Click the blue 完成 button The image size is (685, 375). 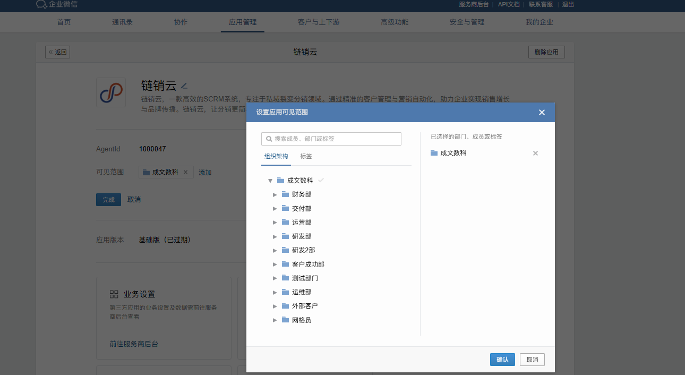[x=108, y=200]
